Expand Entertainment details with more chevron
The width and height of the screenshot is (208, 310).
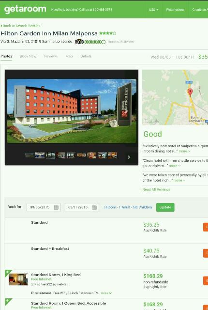tap(106, 293)
